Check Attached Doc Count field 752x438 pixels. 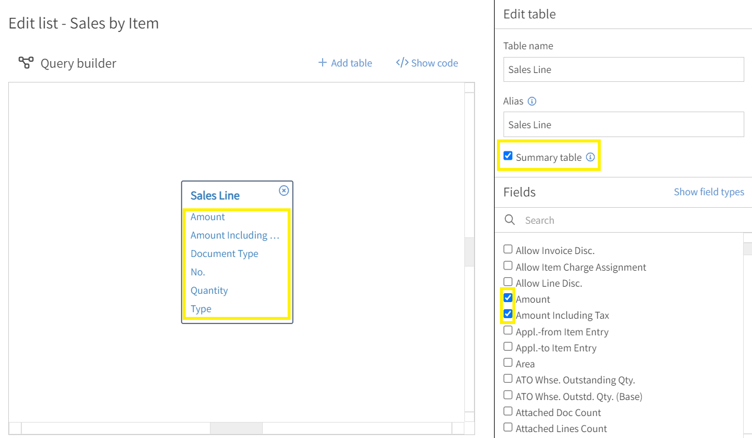[x=508, y=411]
